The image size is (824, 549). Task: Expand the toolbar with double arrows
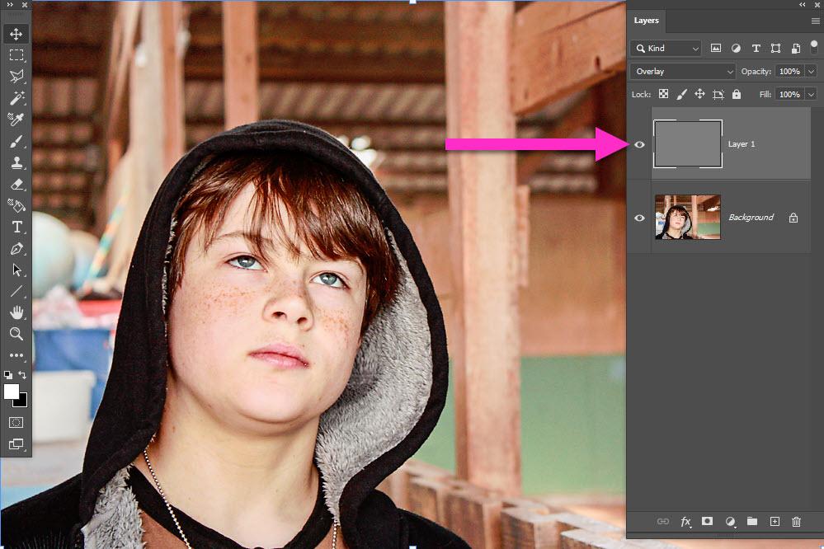pyautogui.click(x=10, y=4)
